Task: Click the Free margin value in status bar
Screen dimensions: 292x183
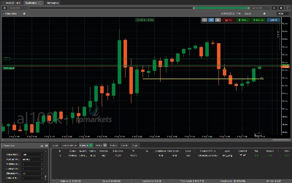Action: click(192, 181)
